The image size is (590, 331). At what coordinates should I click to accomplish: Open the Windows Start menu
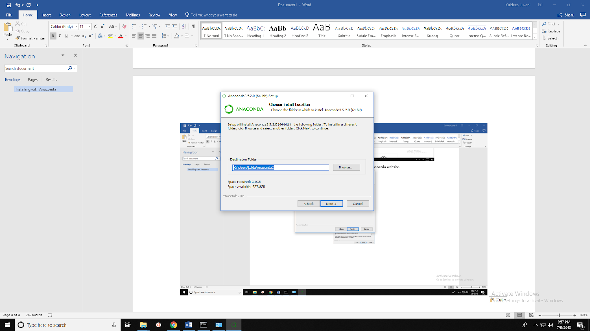coord(7,325)
